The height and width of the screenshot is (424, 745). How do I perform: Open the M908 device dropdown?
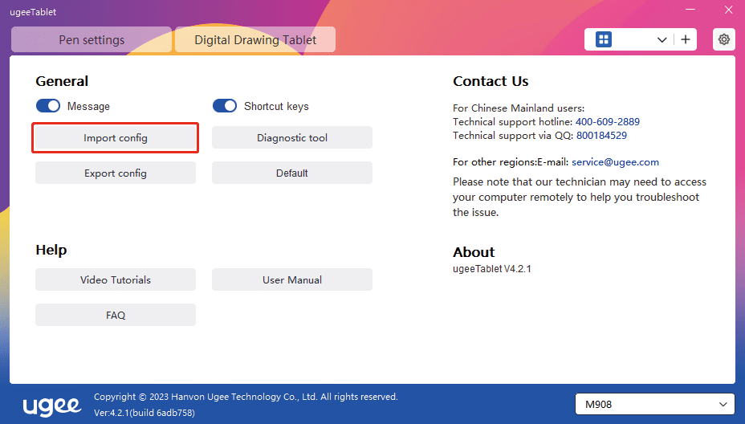pos(655,404)
